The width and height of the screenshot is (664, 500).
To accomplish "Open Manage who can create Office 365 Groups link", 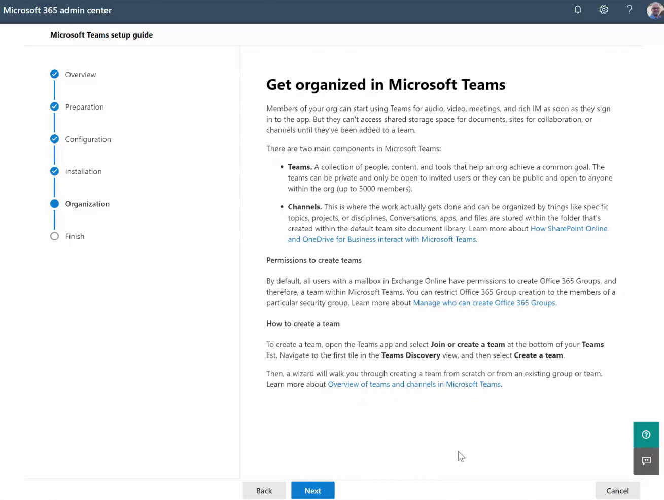I will pos(484,303).
